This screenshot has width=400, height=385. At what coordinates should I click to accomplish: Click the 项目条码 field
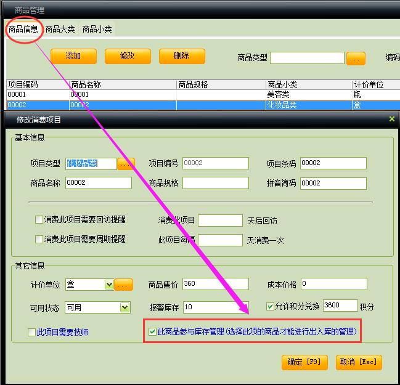coord(333,163)
